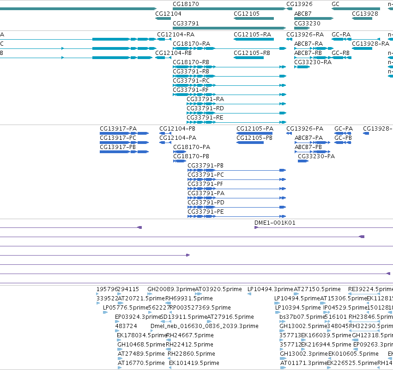Select protein CG12105-PB label
393x370 pixels.
pos(254,138)
